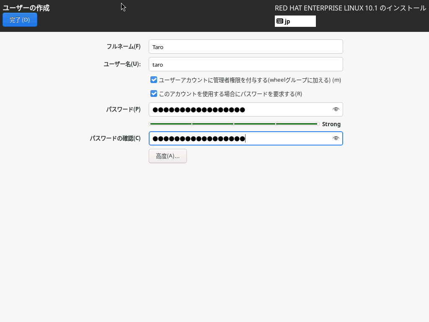The image size is (429, 322).
Task: Open the 高度(A)... advanced settings
Action: 168,156
